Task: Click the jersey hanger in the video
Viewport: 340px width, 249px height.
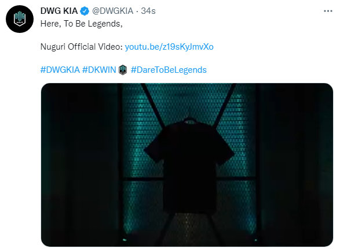Action: tap(189, 120)
